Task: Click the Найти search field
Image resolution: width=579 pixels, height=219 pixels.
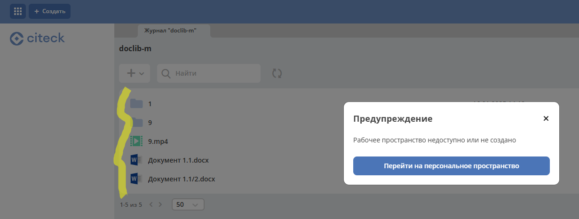Action: pyautogui.click(x=209, y=73)
